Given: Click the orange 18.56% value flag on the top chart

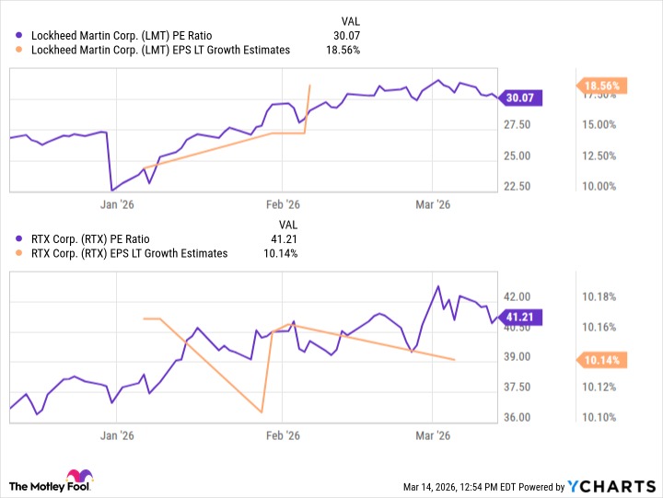Looking at the screenshot, I should (x=601, y=86).
